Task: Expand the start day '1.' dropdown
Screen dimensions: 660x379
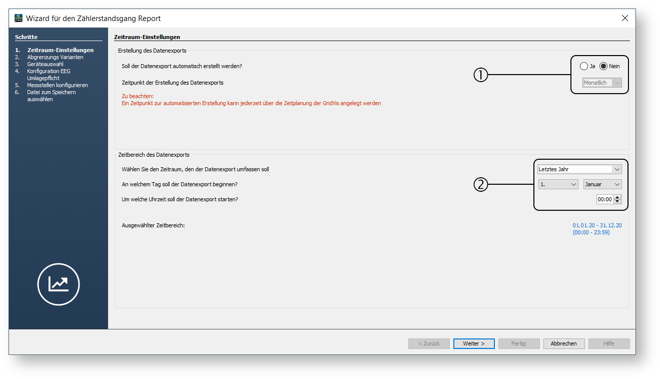Action: tap(558, 184)
